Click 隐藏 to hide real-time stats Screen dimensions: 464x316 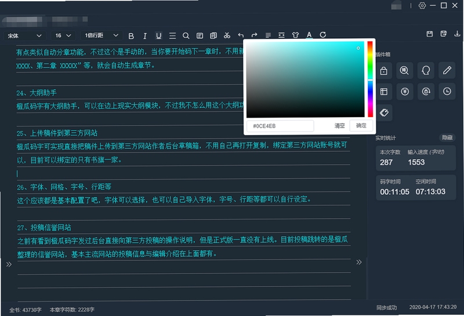(447, 137)
